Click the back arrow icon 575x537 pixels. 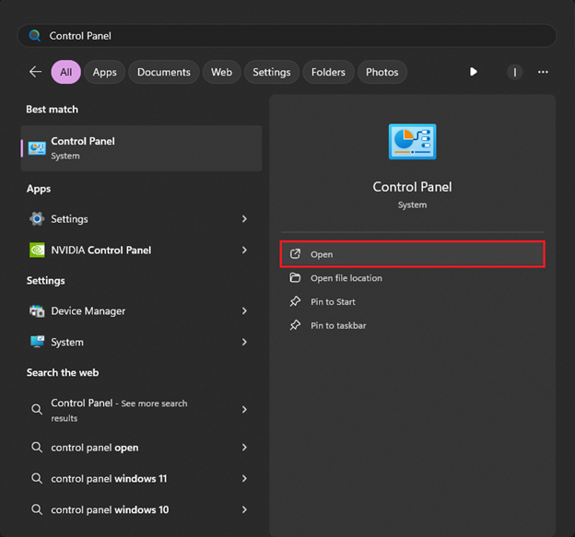35,72
